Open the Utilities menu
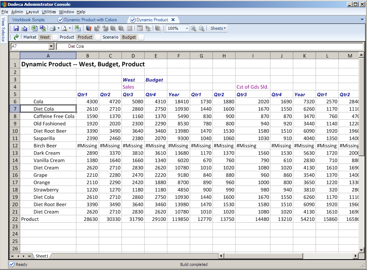The image size is (367, 270). [x=49, y=12]
